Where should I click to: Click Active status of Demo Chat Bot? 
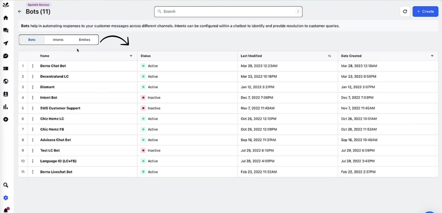pyautogui.click(x=149, y=66)
